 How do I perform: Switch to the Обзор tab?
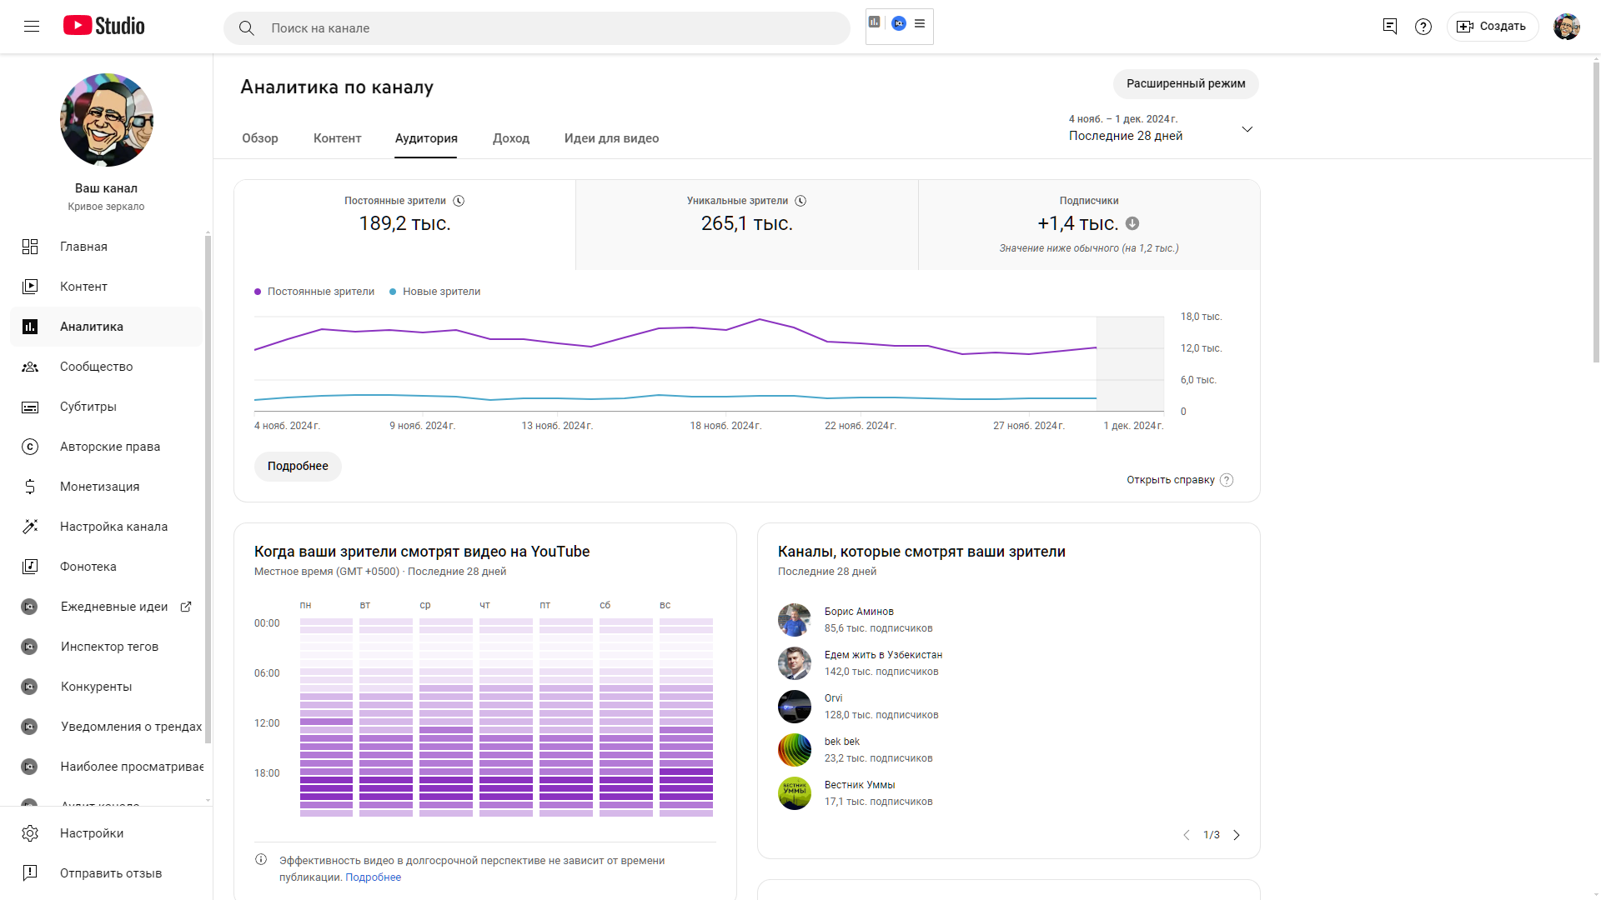pyautogui.click(x=260, y=138)
